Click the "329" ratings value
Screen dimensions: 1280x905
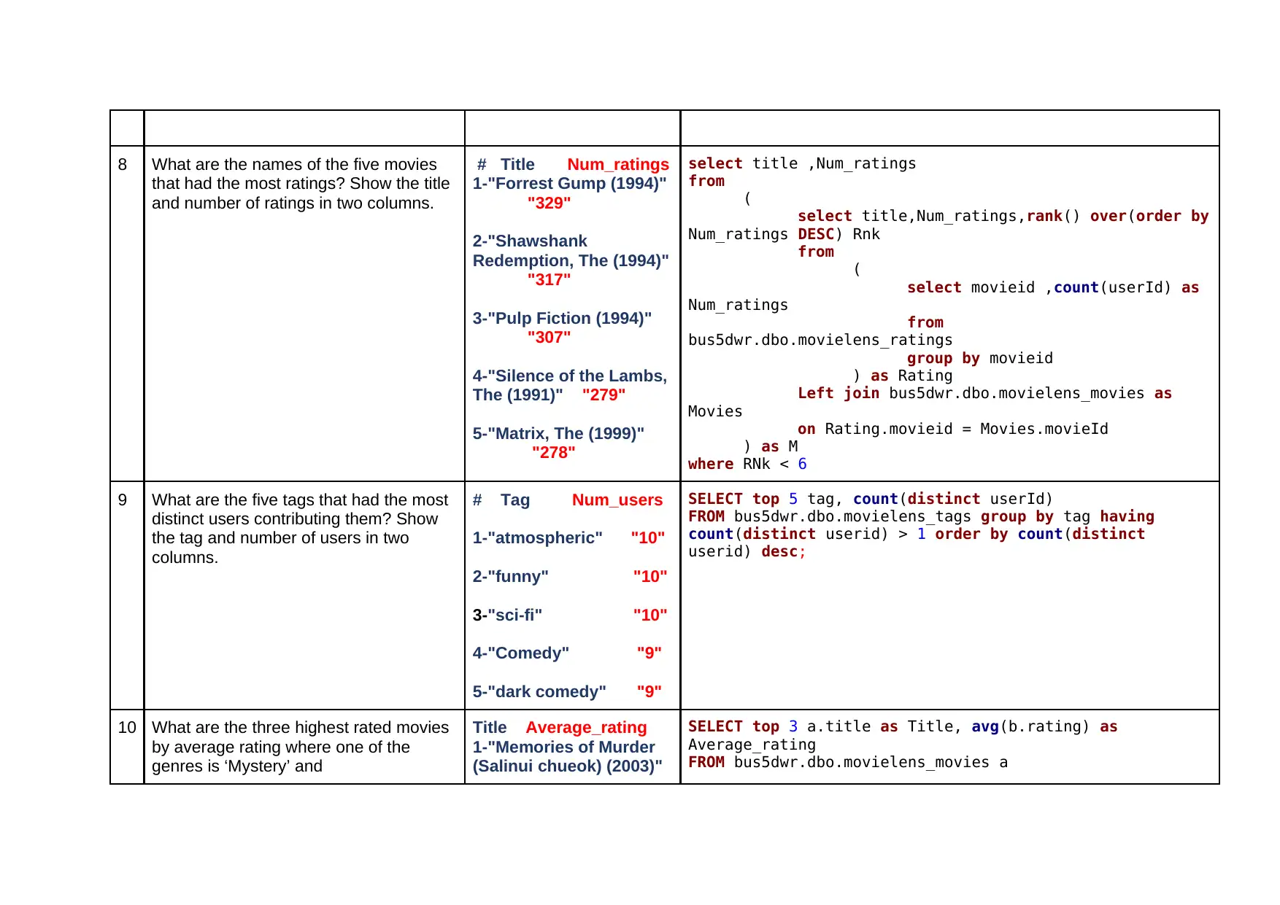(549, 203)
